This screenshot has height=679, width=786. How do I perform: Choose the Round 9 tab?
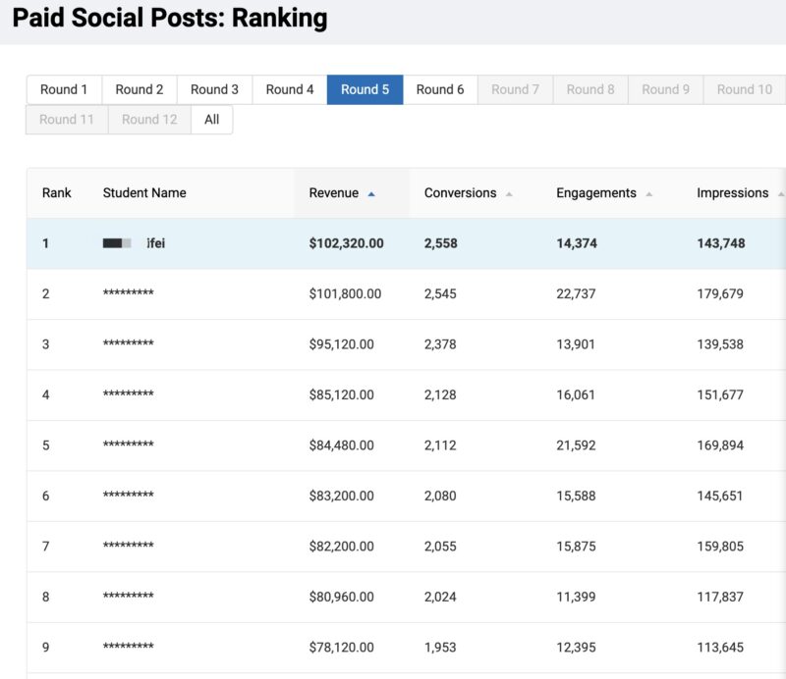(x=666, y=89)
